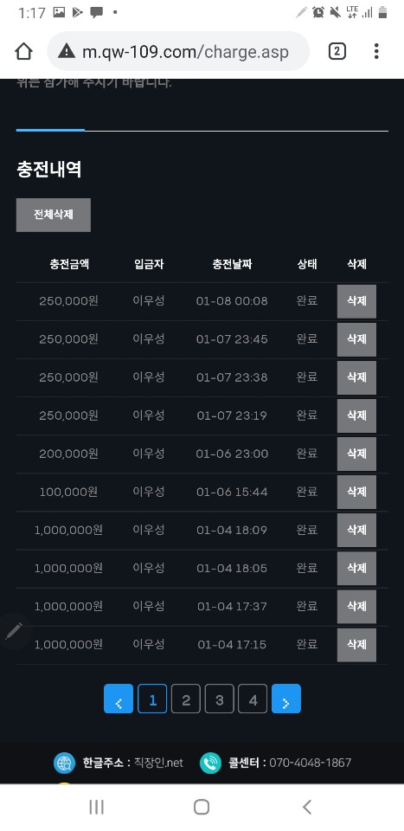
Task: Tap the Android back navigation icon
Action: (x=307, y=807)
